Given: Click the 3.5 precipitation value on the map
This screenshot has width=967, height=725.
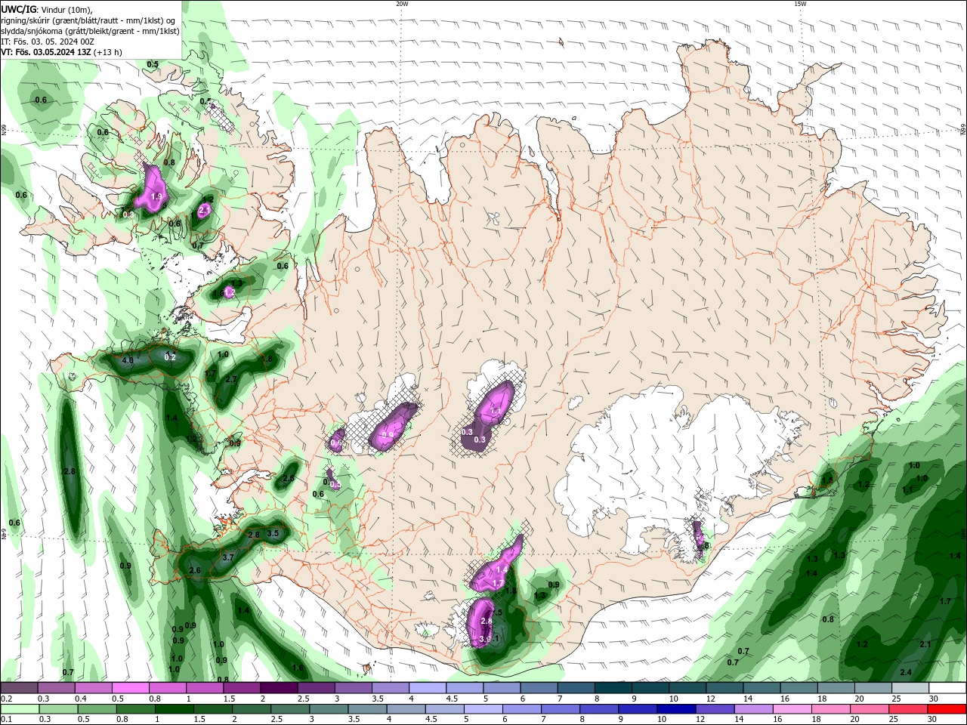Looking at the screenshot, I should point(273,534).
